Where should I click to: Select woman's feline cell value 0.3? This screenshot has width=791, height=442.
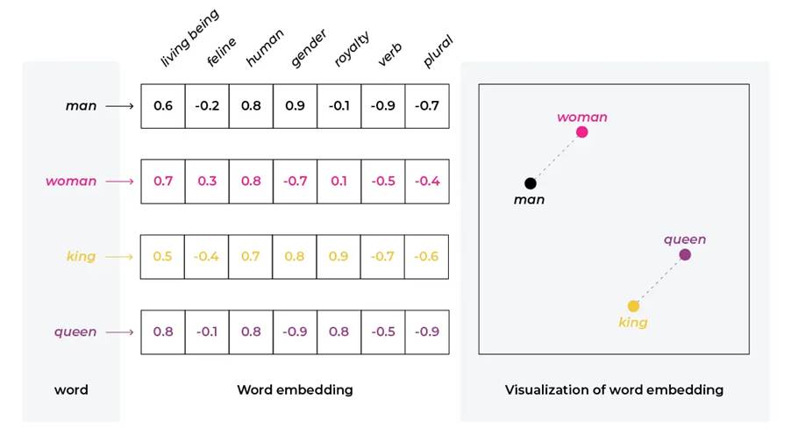coord(207,182)
